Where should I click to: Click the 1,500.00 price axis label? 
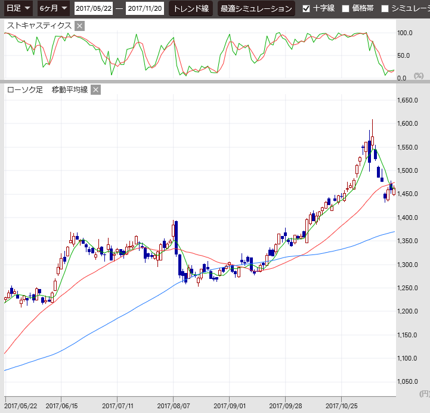(409, 171)
